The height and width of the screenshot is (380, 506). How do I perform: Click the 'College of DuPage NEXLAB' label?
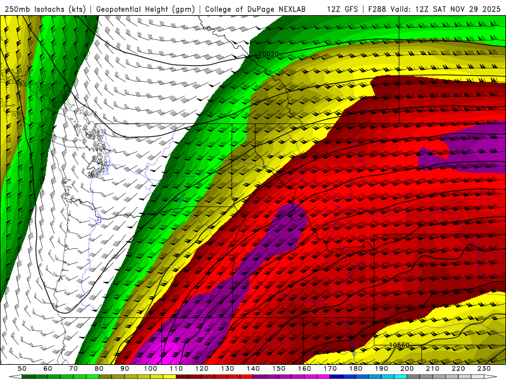[x=256, y=9]
